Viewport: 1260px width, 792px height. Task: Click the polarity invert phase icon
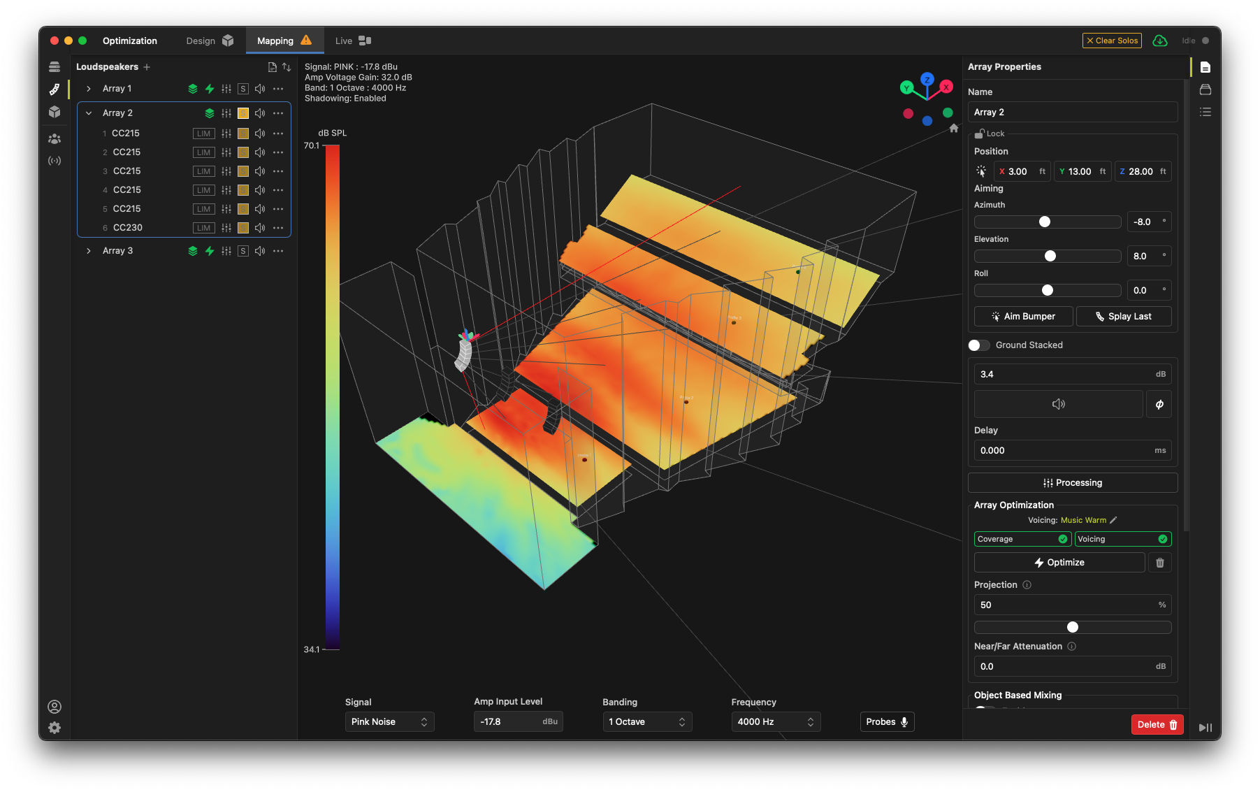pyautogui.click(x=1159, y=405)
